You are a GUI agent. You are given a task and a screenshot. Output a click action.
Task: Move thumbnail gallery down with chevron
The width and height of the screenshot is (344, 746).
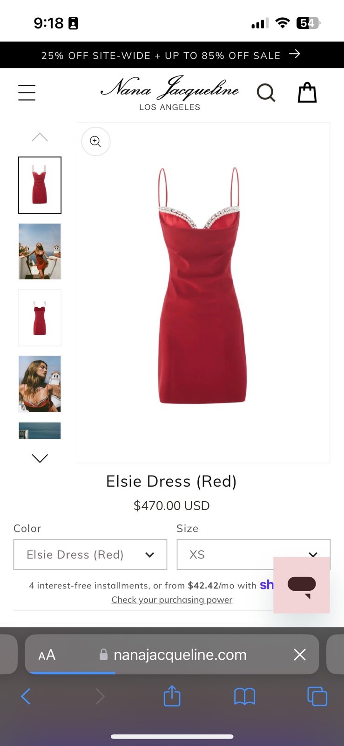tap(40, 458)
